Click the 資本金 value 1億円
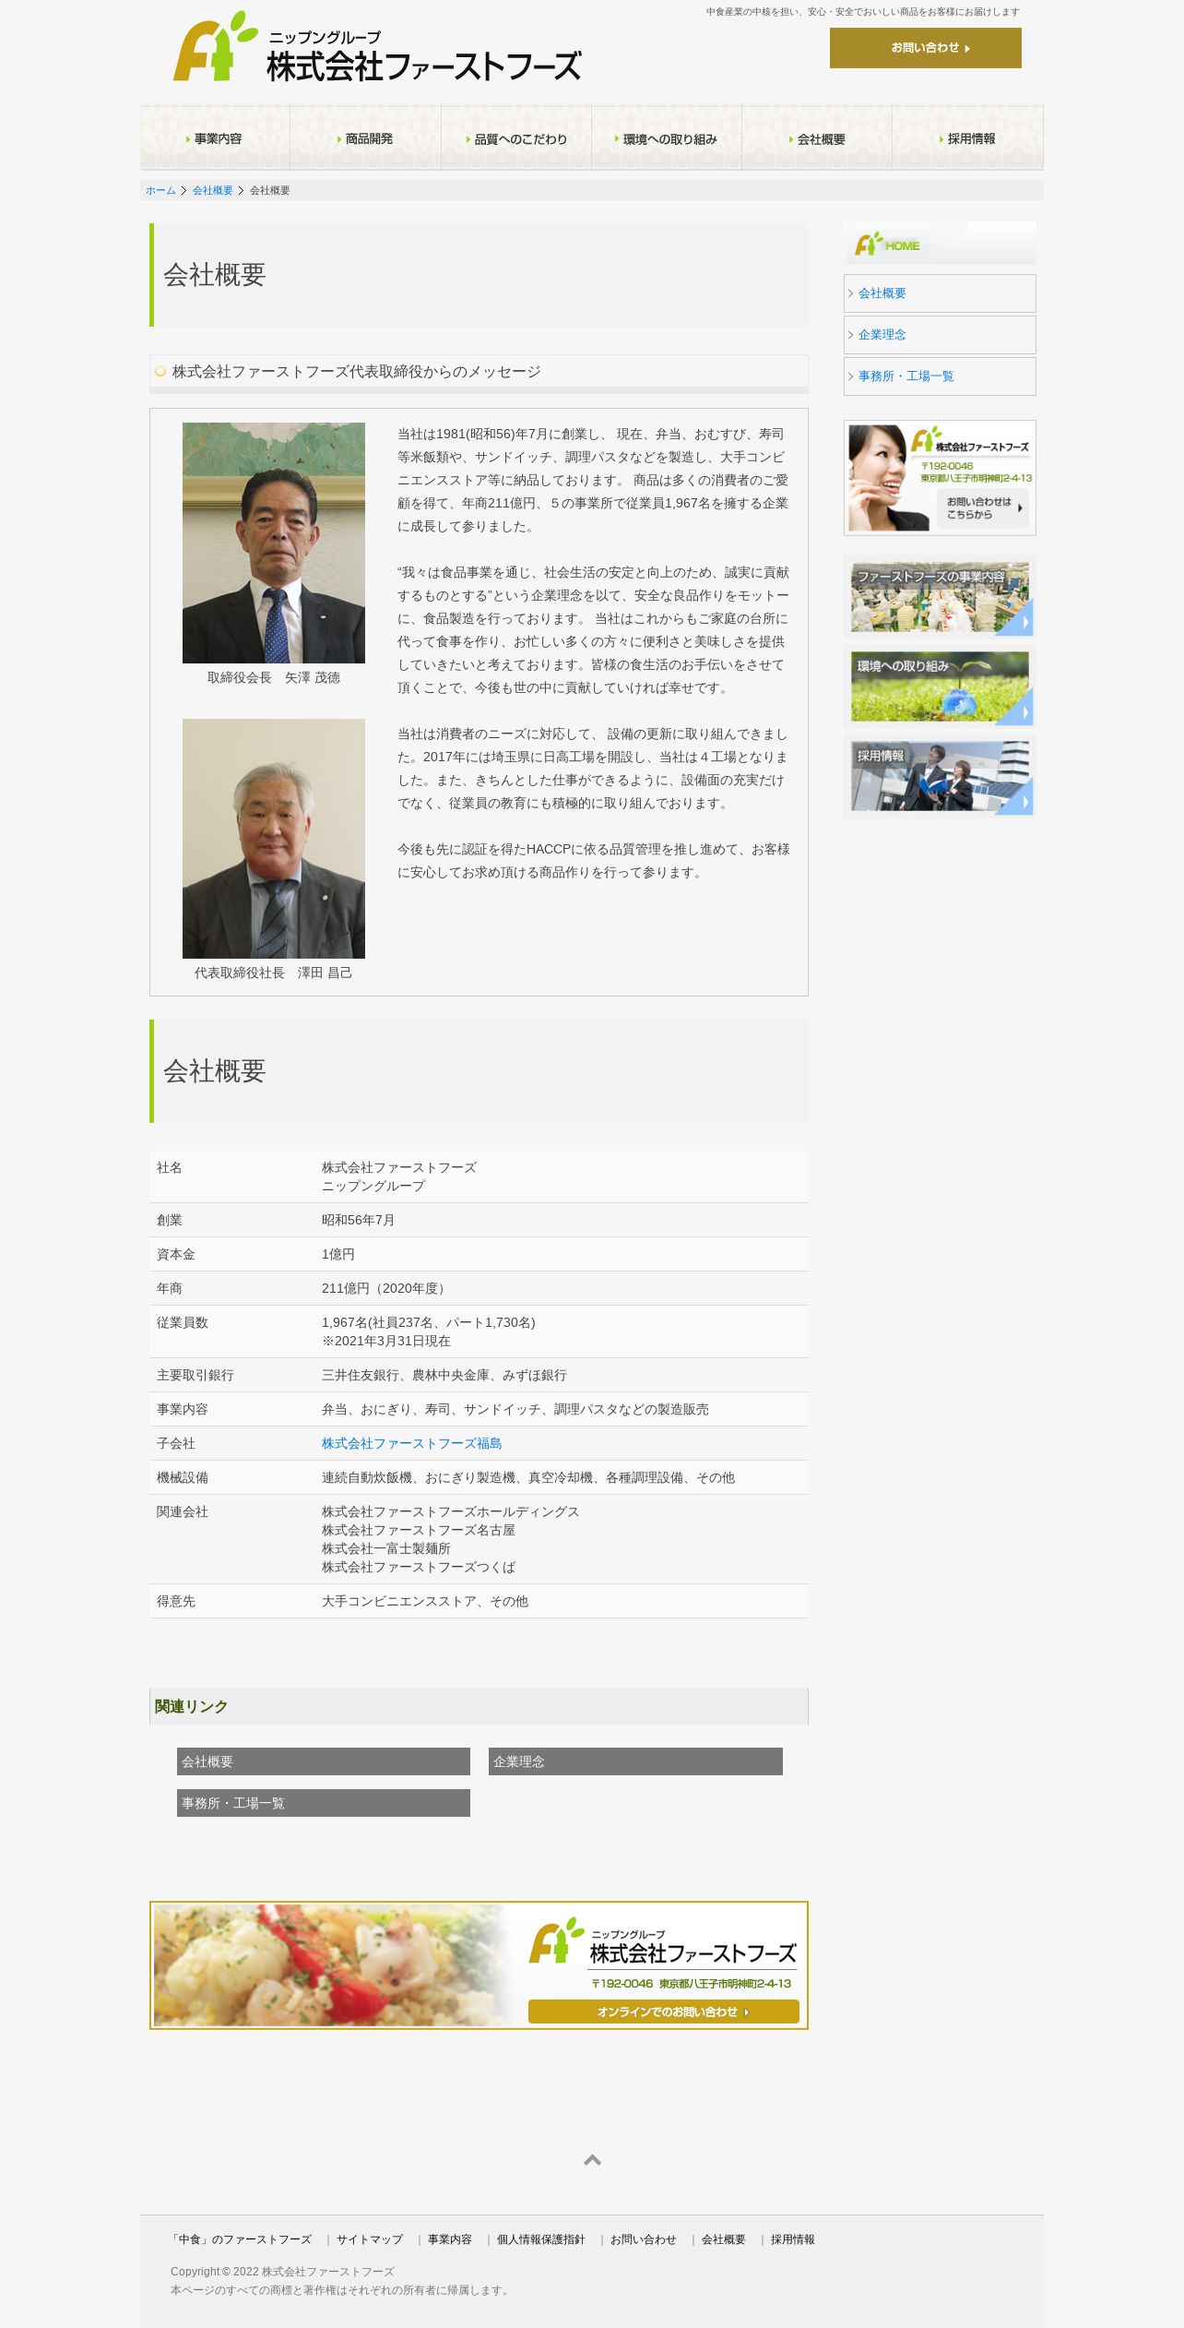 click(338, 1254)
